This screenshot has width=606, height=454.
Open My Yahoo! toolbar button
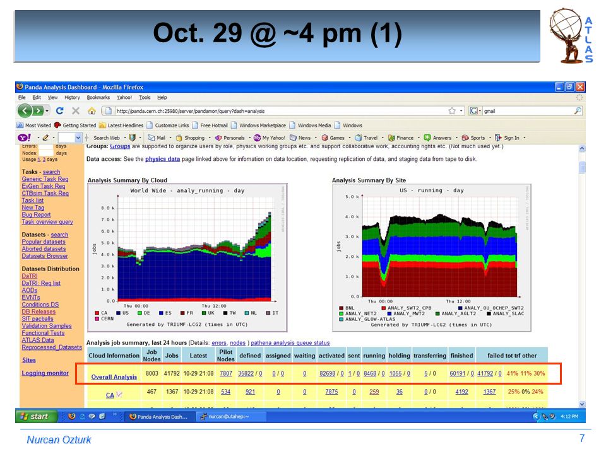pyautogui.click(x=270, y=138)
